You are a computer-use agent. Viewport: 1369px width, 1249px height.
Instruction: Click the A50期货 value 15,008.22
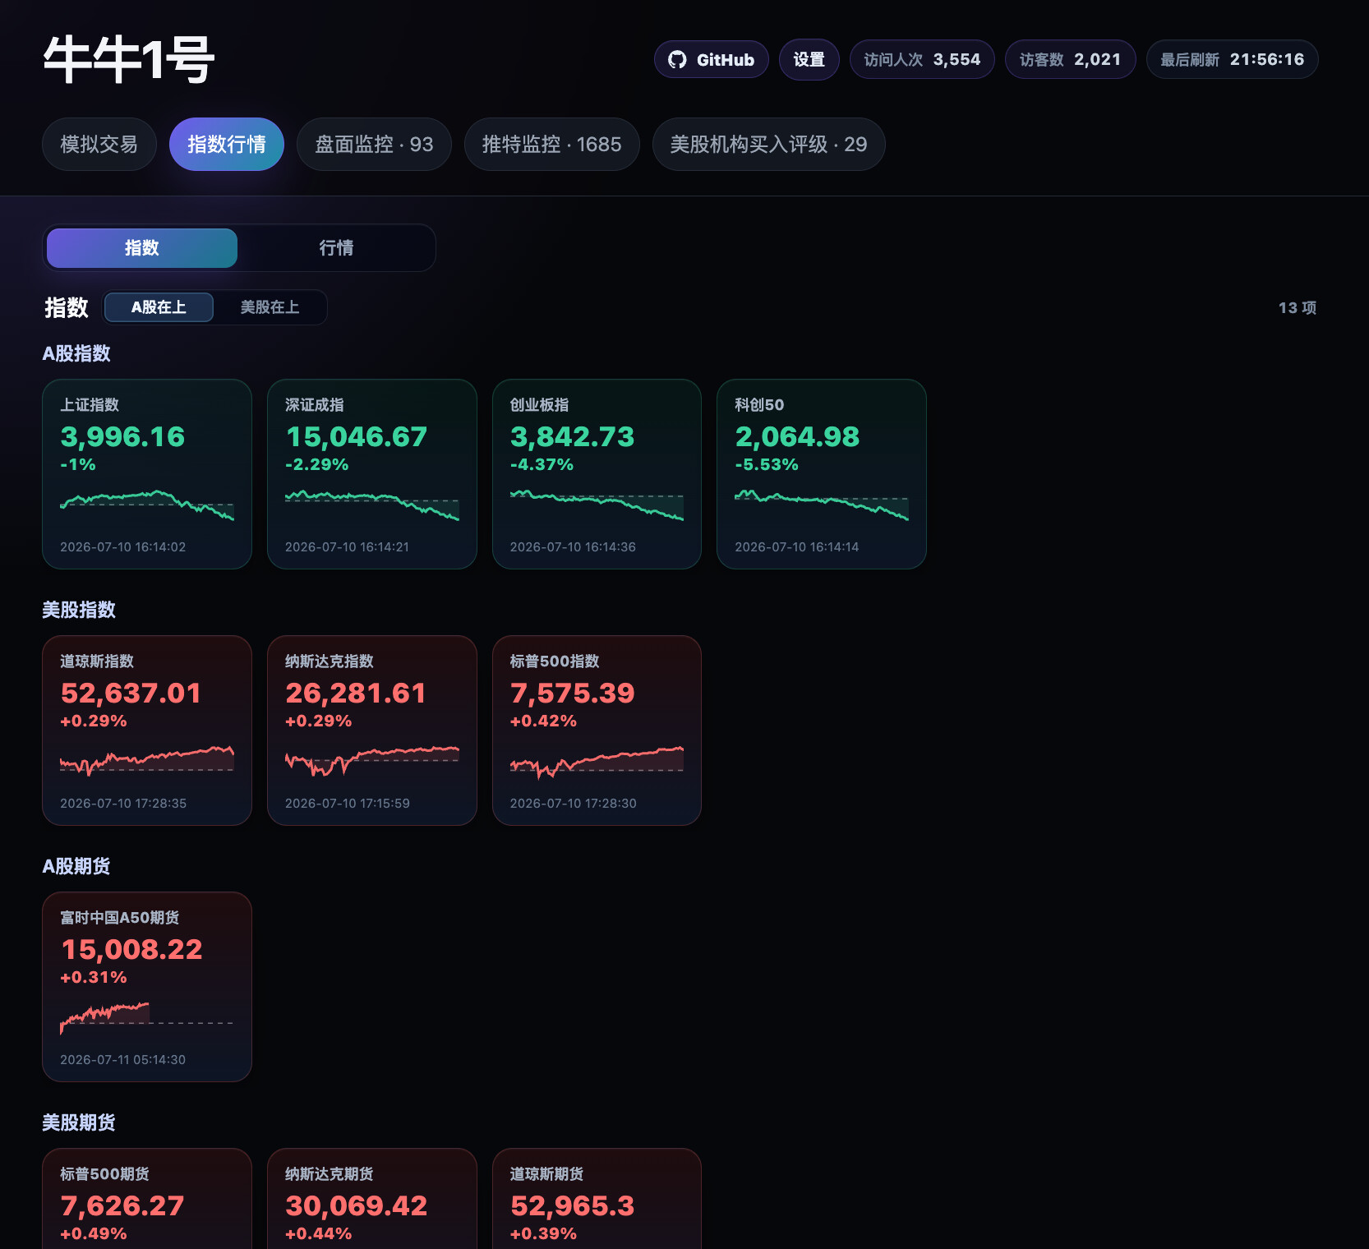click(x=131, y=949)
